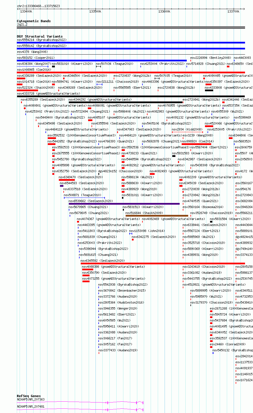The width and height of the screenshot is (253, 413).
Task: Open nsv6345592 (Sedlazeck2020) label
Action: coord(103,261)
